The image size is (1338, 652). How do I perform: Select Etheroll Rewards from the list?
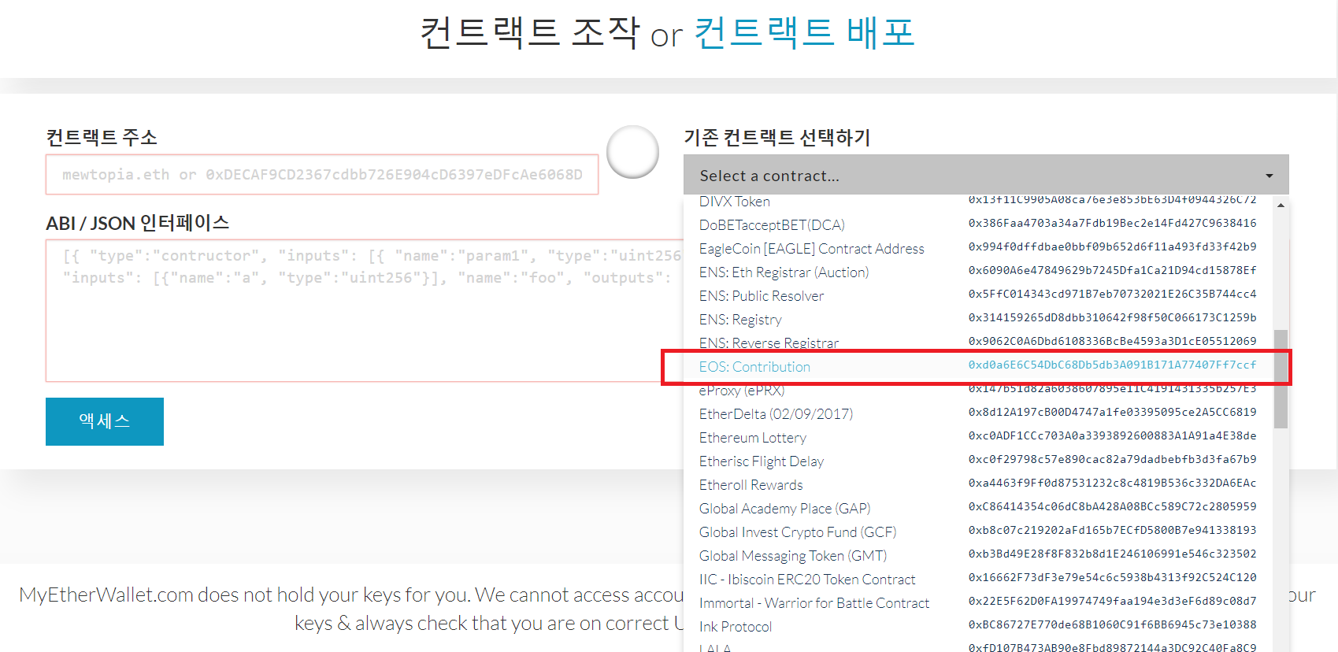(x=979, y=484)
